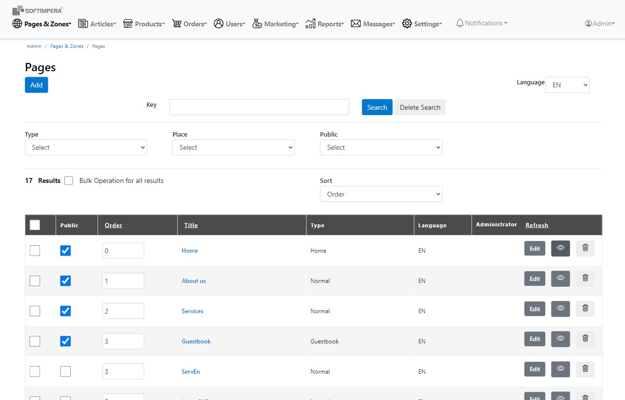Click the Reports chart icon
The height and width of the screenshot is (400, 625).
[x=310, y=23]
